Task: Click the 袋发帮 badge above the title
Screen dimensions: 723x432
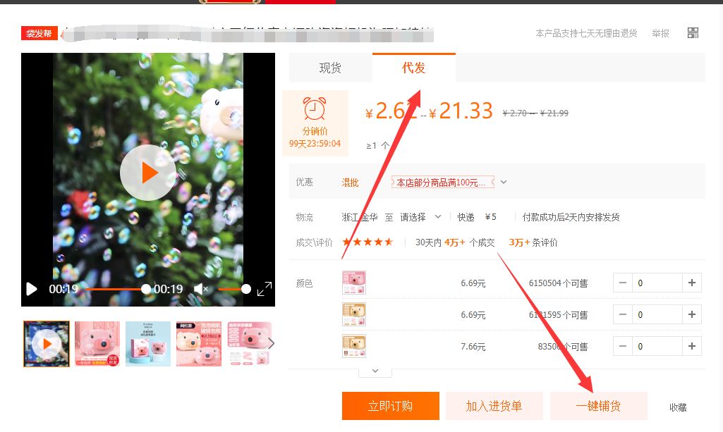Action: pos(39,33)
